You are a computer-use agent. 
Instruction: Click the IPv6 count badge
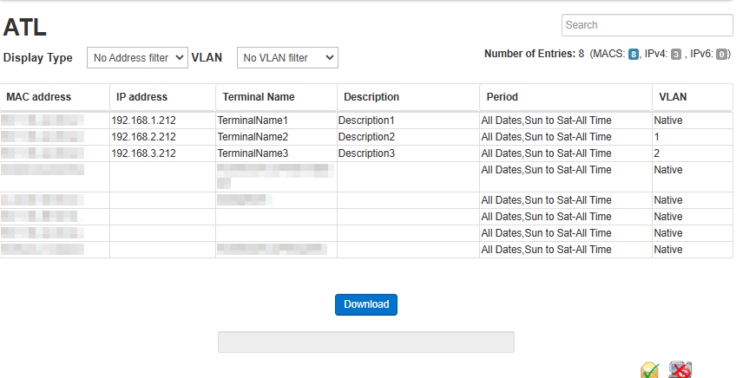point(721,55)
